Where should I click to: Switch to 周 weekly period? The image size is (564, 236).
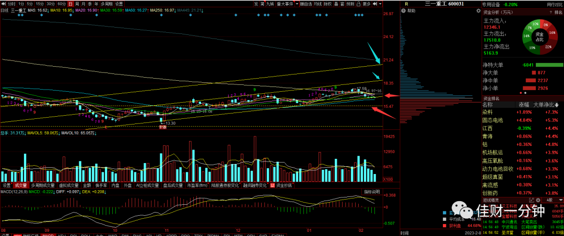click(77, 4)
